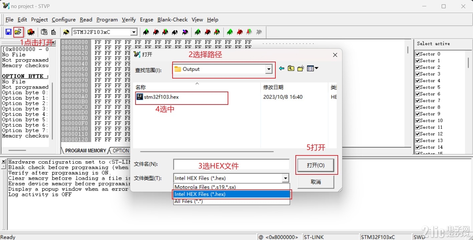Toggle the Sector 4 checkbox
Screen dimensions: 473x240
[x=417, y=81]
